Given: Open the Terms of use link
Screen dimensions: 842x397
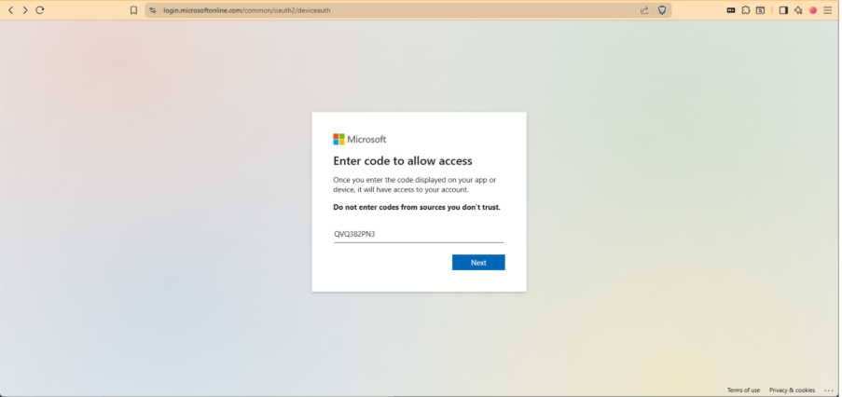Looking at the screenshot, I should pos(743,390).
